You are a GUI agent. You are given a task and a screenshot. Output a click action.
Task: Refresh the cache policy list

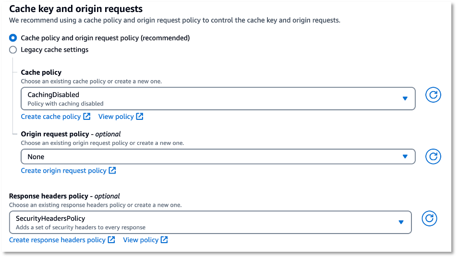(433, 95)
